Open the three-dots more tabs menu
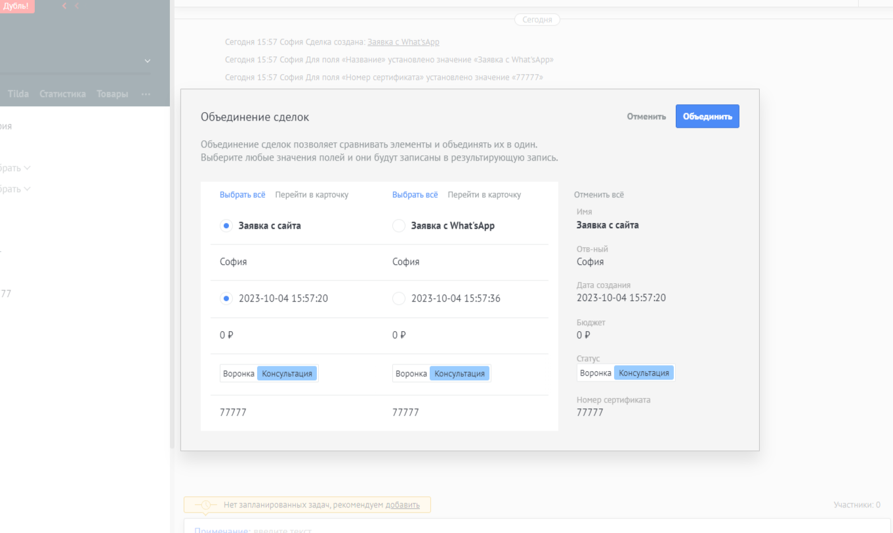Screen dimensions: 893x533 146,94
